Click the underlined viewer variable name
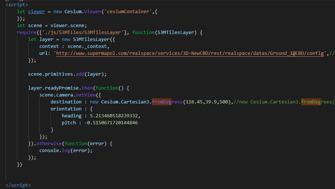 (x=36, y=12)
